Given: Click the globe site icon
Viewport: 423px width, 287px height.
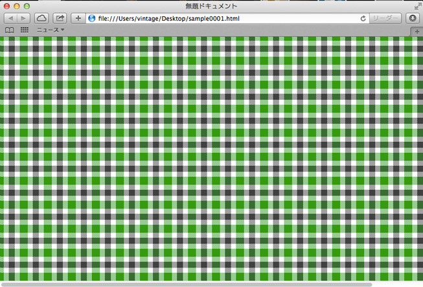Looking at the screenshot, I should tap(92, 18).
